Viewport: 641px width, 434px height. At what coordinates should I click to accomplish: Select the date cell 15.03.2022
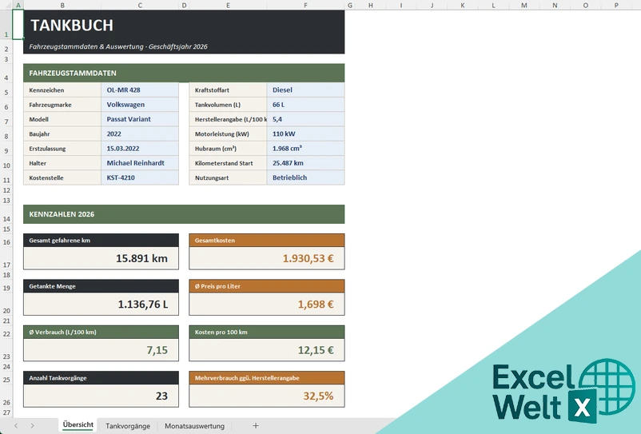coord(140,149)
